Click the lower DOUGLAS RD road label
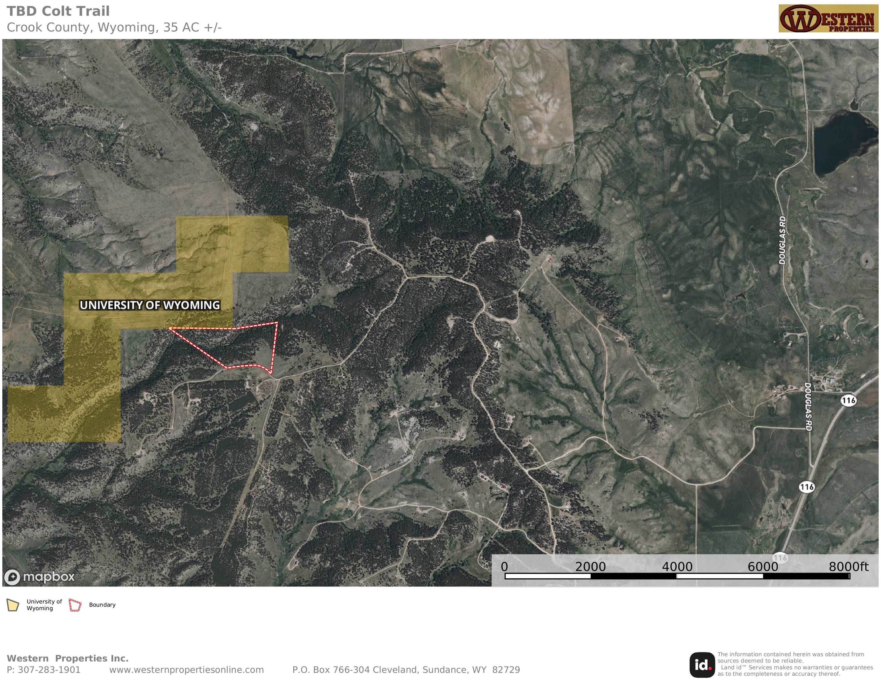881x681 pixels. coord(808,407)
